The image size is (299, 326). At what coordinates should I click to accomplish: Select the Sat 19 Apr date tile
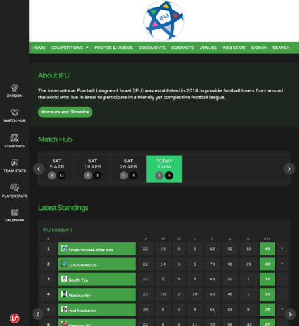(x=92, y=168)
